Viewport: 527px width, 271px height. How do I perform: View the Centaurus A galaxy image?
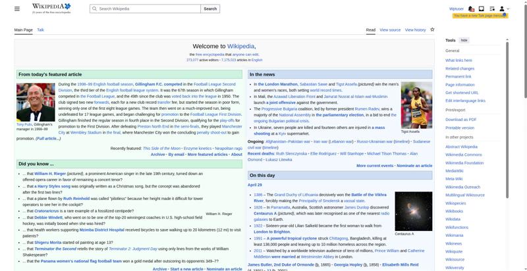tap(413, 211)
